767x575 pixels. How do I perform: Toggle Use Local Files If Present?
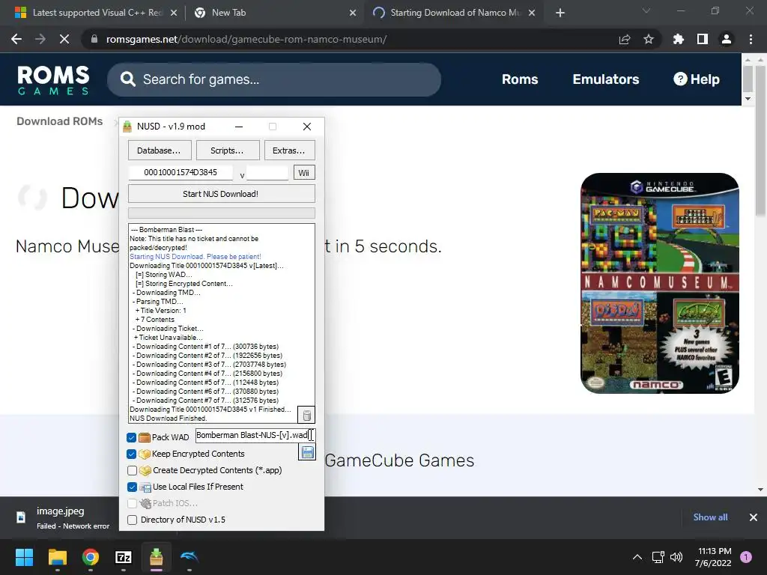click(132, 487)
